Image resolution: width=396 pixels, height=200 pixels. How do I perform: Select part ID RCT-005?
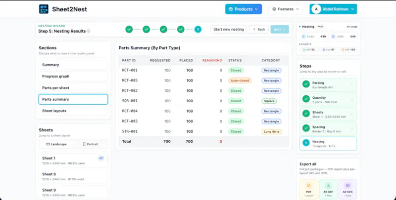click(130, 80)
